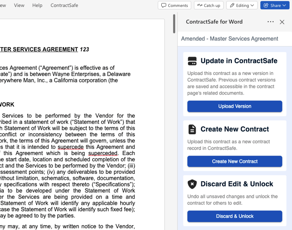
Task: Click the heading number "123"
Action: pos(85,49)
